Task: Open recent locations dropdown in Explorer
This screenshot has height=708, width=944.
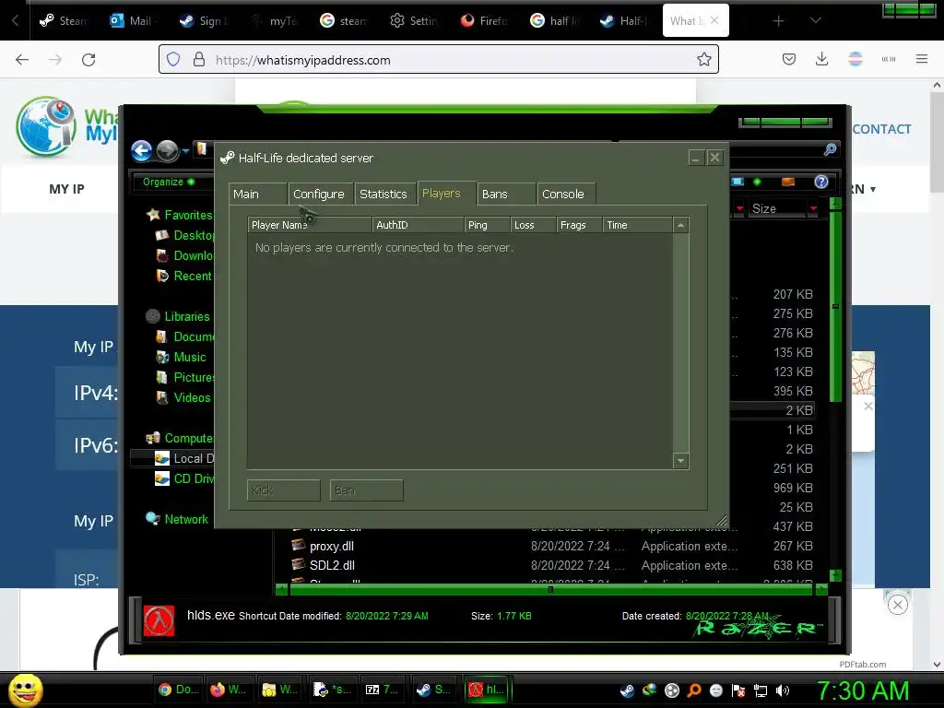Action: (x=185, y=150)
